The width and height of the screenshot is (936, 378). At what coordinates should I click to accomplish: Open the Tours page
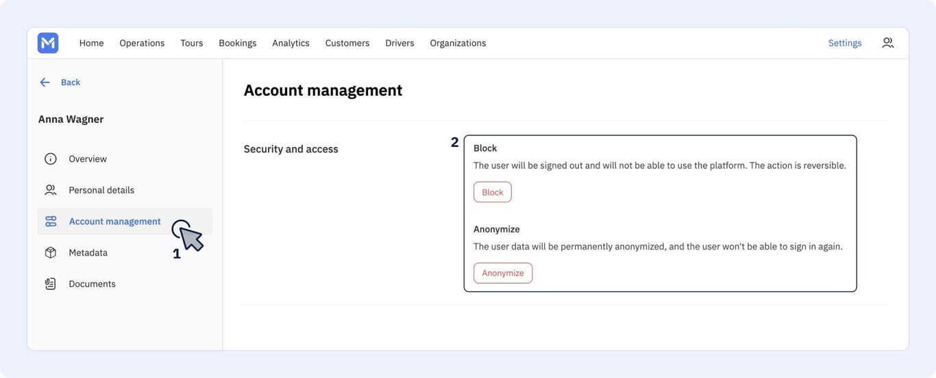point(192,43)
